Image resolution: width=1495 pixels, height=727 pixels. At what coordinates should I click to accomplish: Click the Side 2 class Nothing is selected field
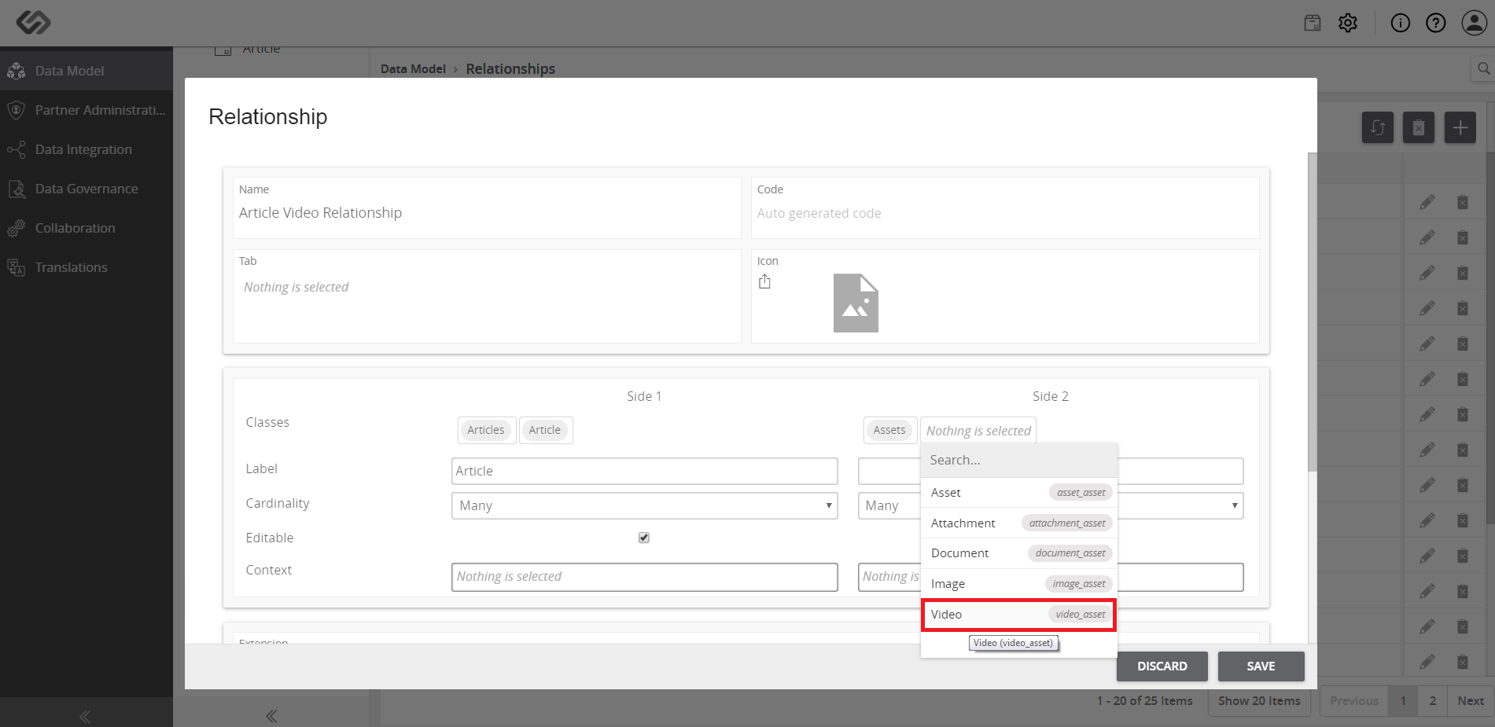click(978, 431)
